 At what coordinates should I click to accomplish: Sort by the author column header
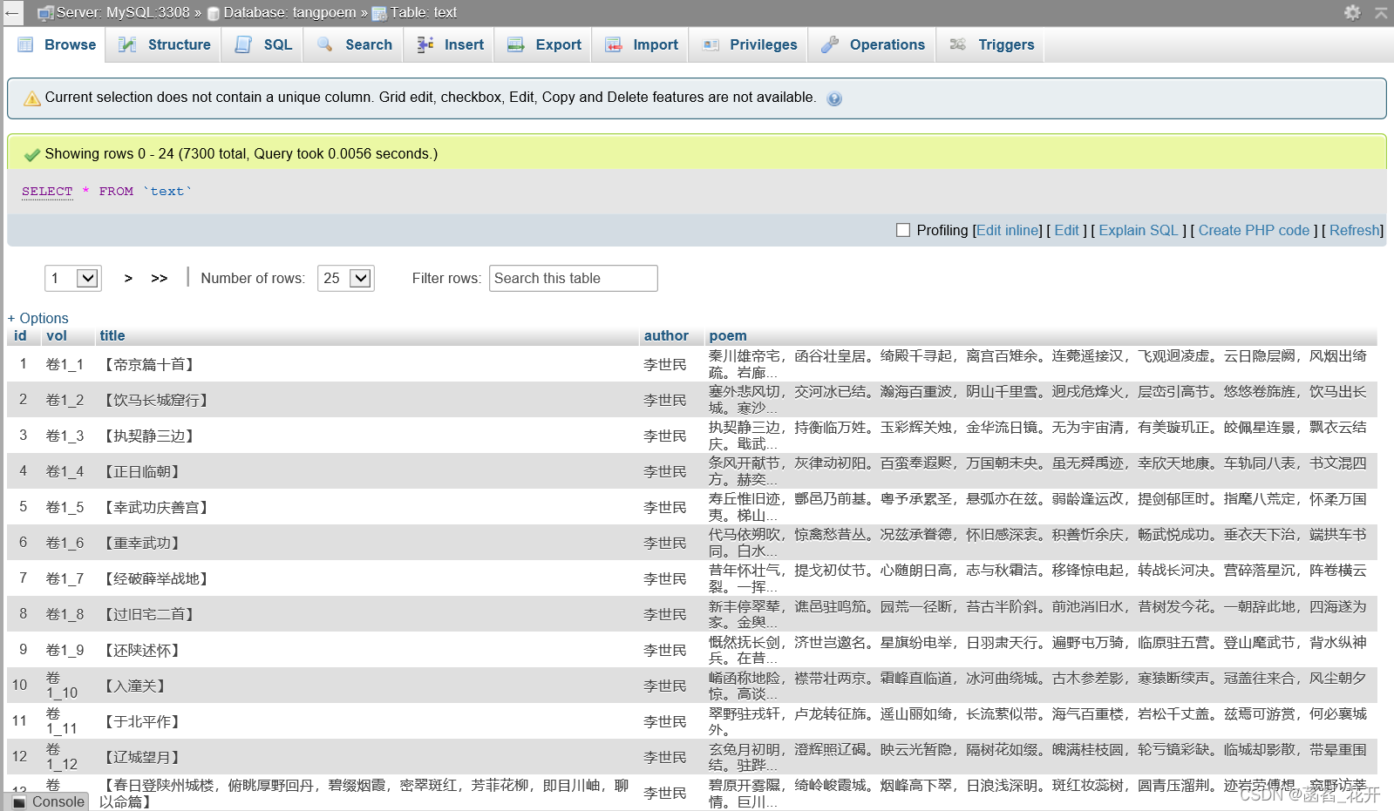coord(666,335)
